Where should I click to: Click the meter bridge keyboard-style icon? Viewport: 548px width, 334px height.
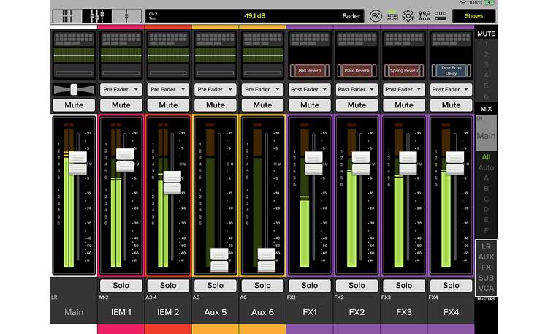(392, 16)
